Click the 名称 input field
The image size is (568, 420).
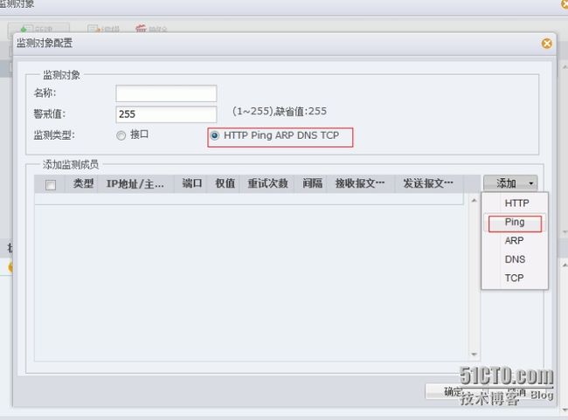(166, 93)
